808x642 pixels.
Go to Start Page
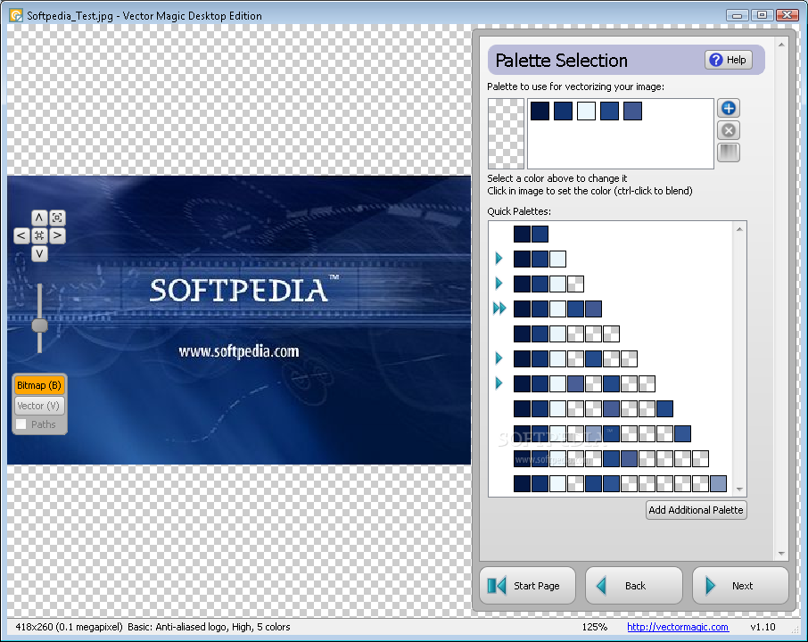[527, 585]
